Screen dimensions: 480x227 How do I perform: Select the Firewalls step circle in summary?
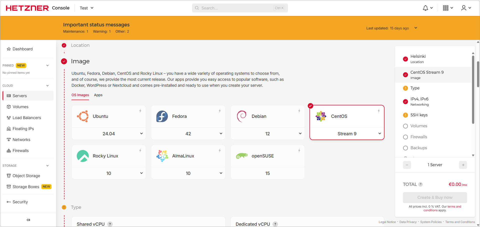click(405, 137)
